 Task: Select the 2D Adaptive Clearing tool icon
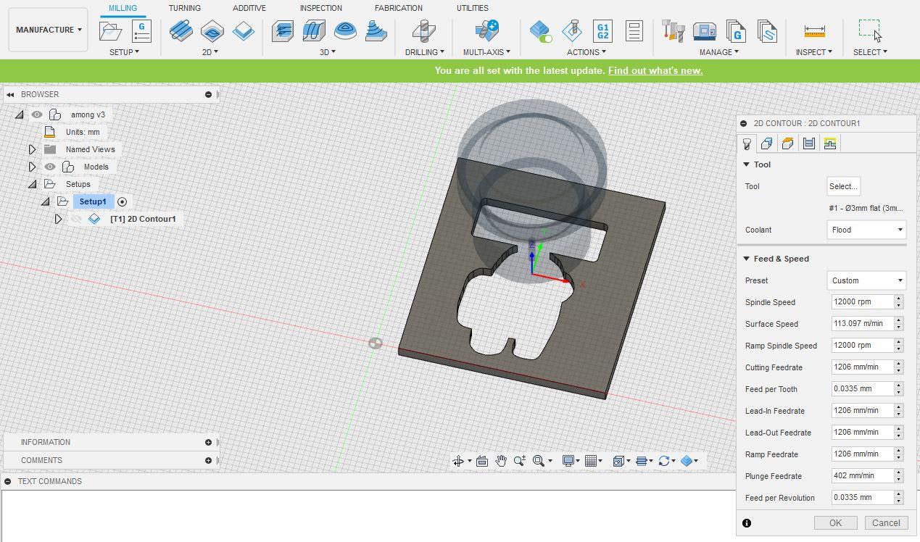[x=181, y=31]
